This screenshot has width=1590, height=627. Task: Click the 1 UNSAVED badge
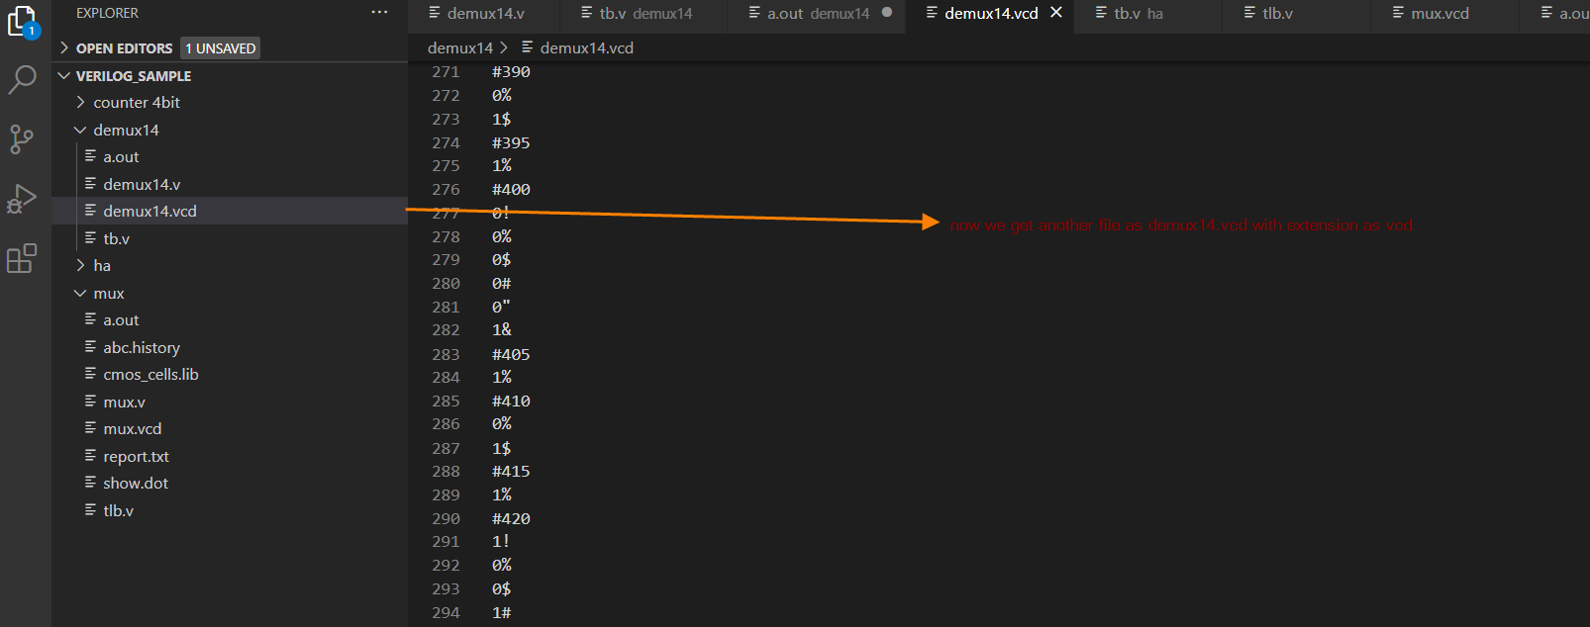click(221, 48)
